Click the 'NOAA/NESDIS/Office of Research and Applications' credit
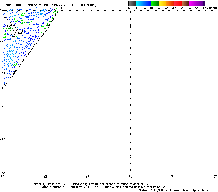The width and height of the screenshot is (218, 192). click(x=174, y=190)
